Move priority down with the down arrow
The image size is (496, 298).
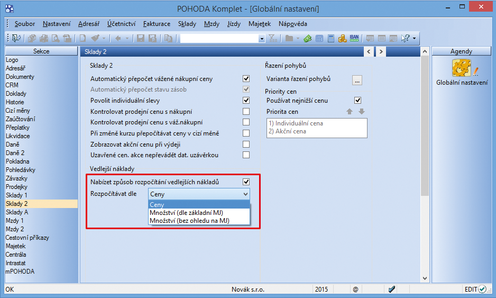pos(362,112)
